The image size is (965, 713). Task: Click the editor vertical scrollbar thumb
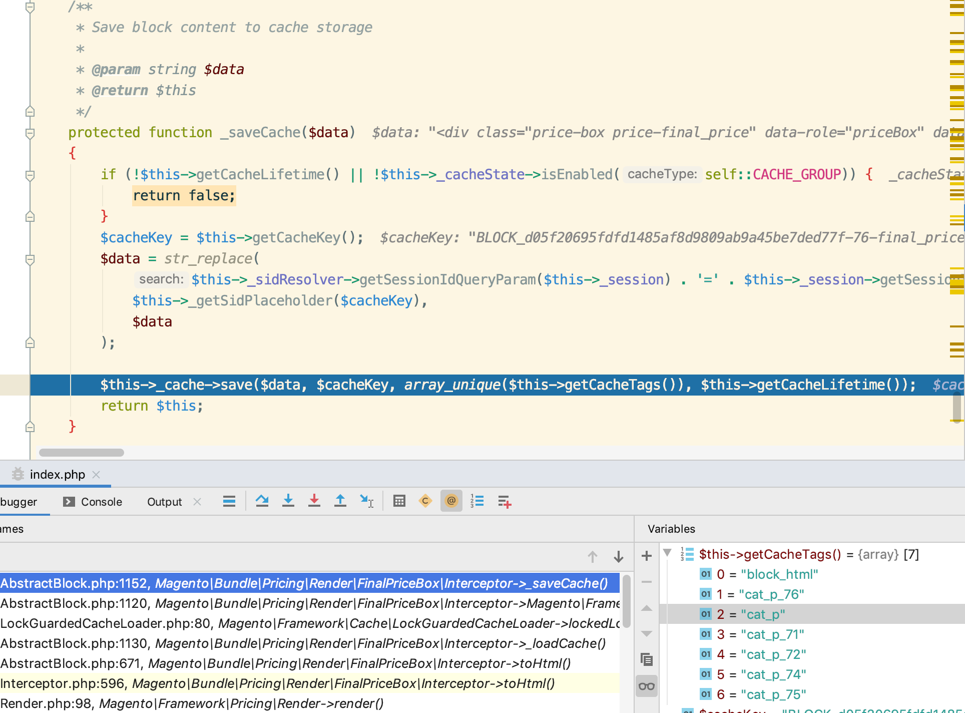pyautogui.click(x=957, y=407)
